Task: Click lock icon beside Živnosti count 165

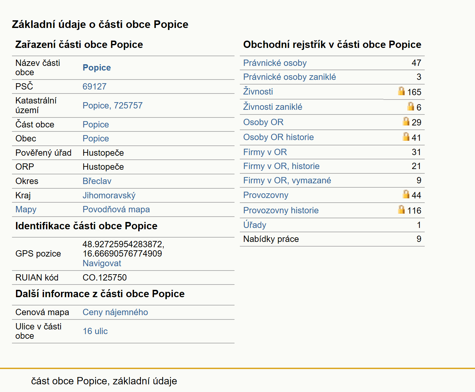Action: 401,91
